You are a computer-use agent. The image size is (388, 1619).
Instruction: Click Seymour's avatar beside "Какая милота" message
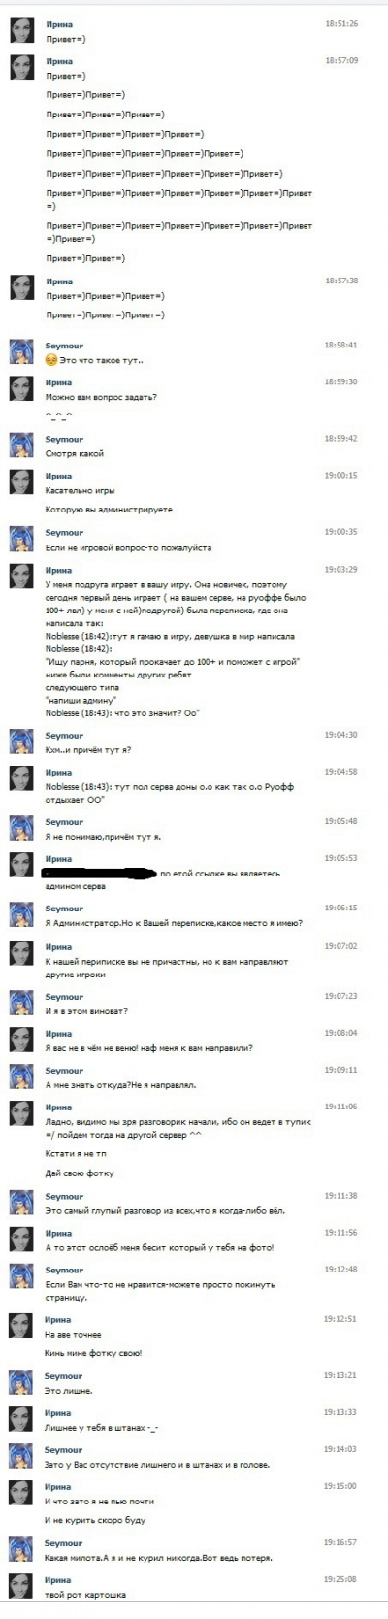pyautogui.click(x=22, y=1550)
